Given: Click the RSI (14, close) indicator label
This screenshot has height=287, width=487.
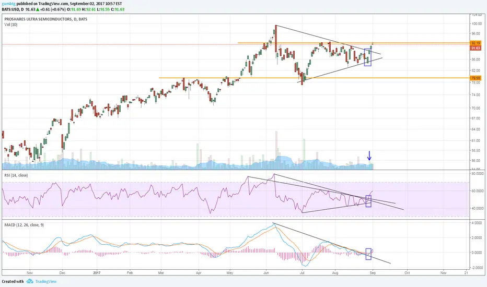Looking at the screenshot, I should click(16, 175).
